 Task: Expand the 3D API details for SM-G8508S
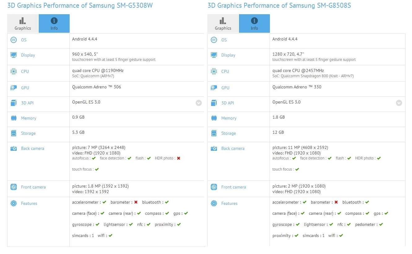click(x=399, y=103)
